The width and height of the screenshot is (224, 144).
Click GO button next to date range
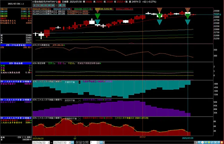(x=72, y=142)
